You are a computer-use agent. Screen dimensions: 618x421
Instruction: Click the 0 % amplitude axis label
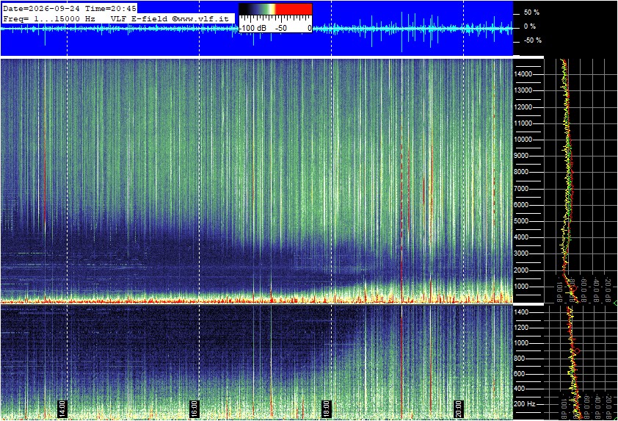tap(530, 26)
